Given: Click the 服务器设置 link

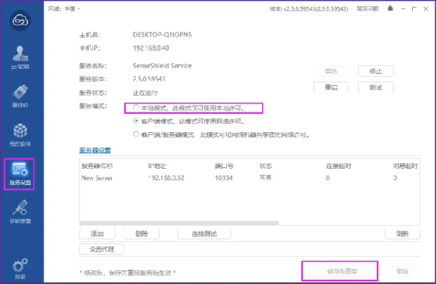Looking at the screenshot, I should click(x=95, y=150).
